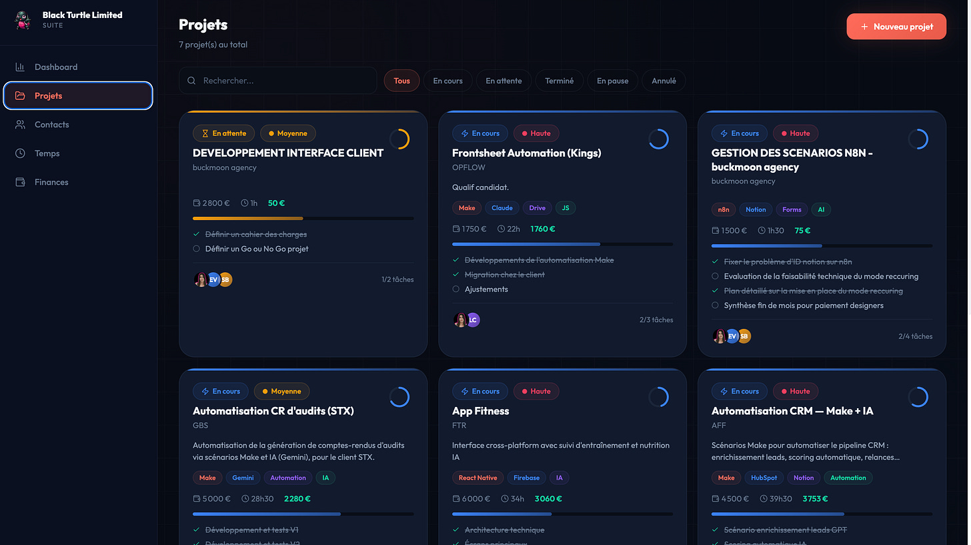The image size is (971, 545).
Task: Click the clock icon beside 22h
Action: pyautogui.click(x=502, y=229)
